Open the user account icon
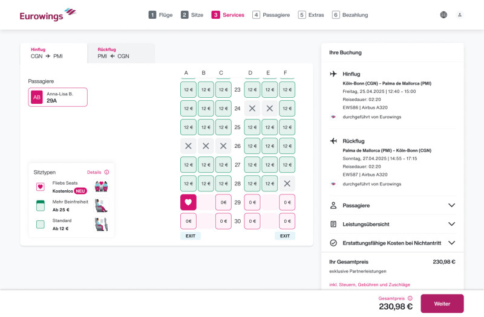 pos(460,14)
